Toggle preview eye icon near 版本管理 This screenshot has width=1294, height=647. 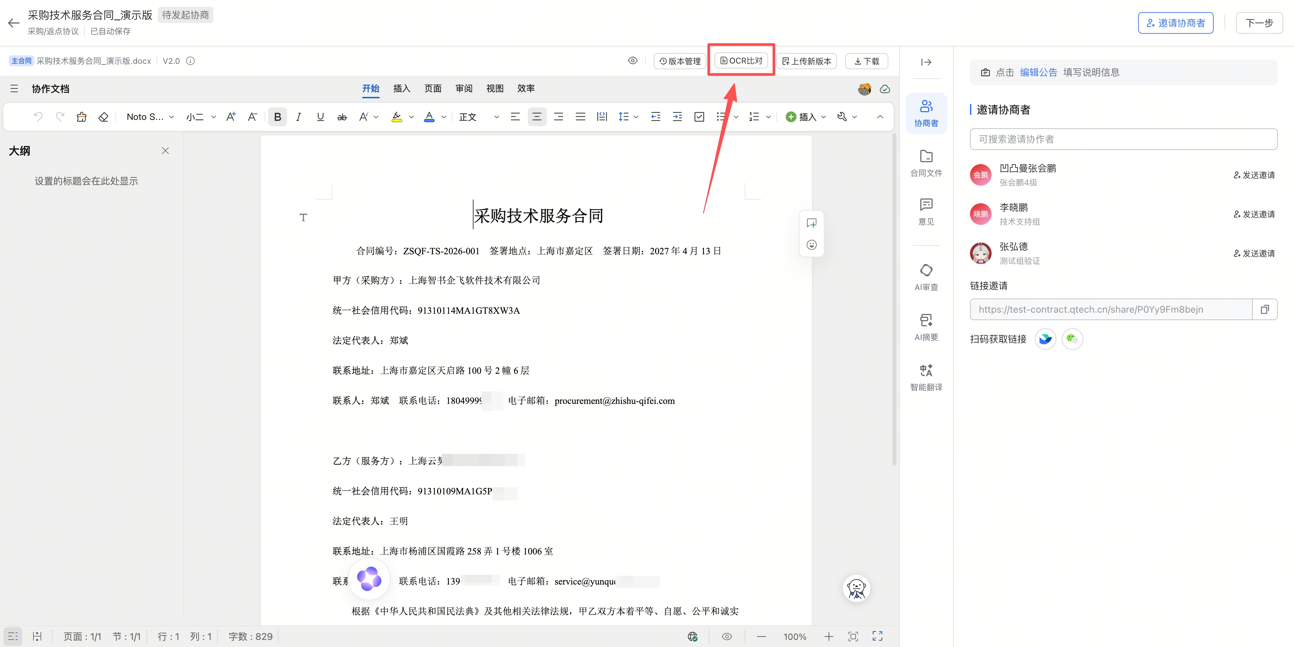point(633,61)
